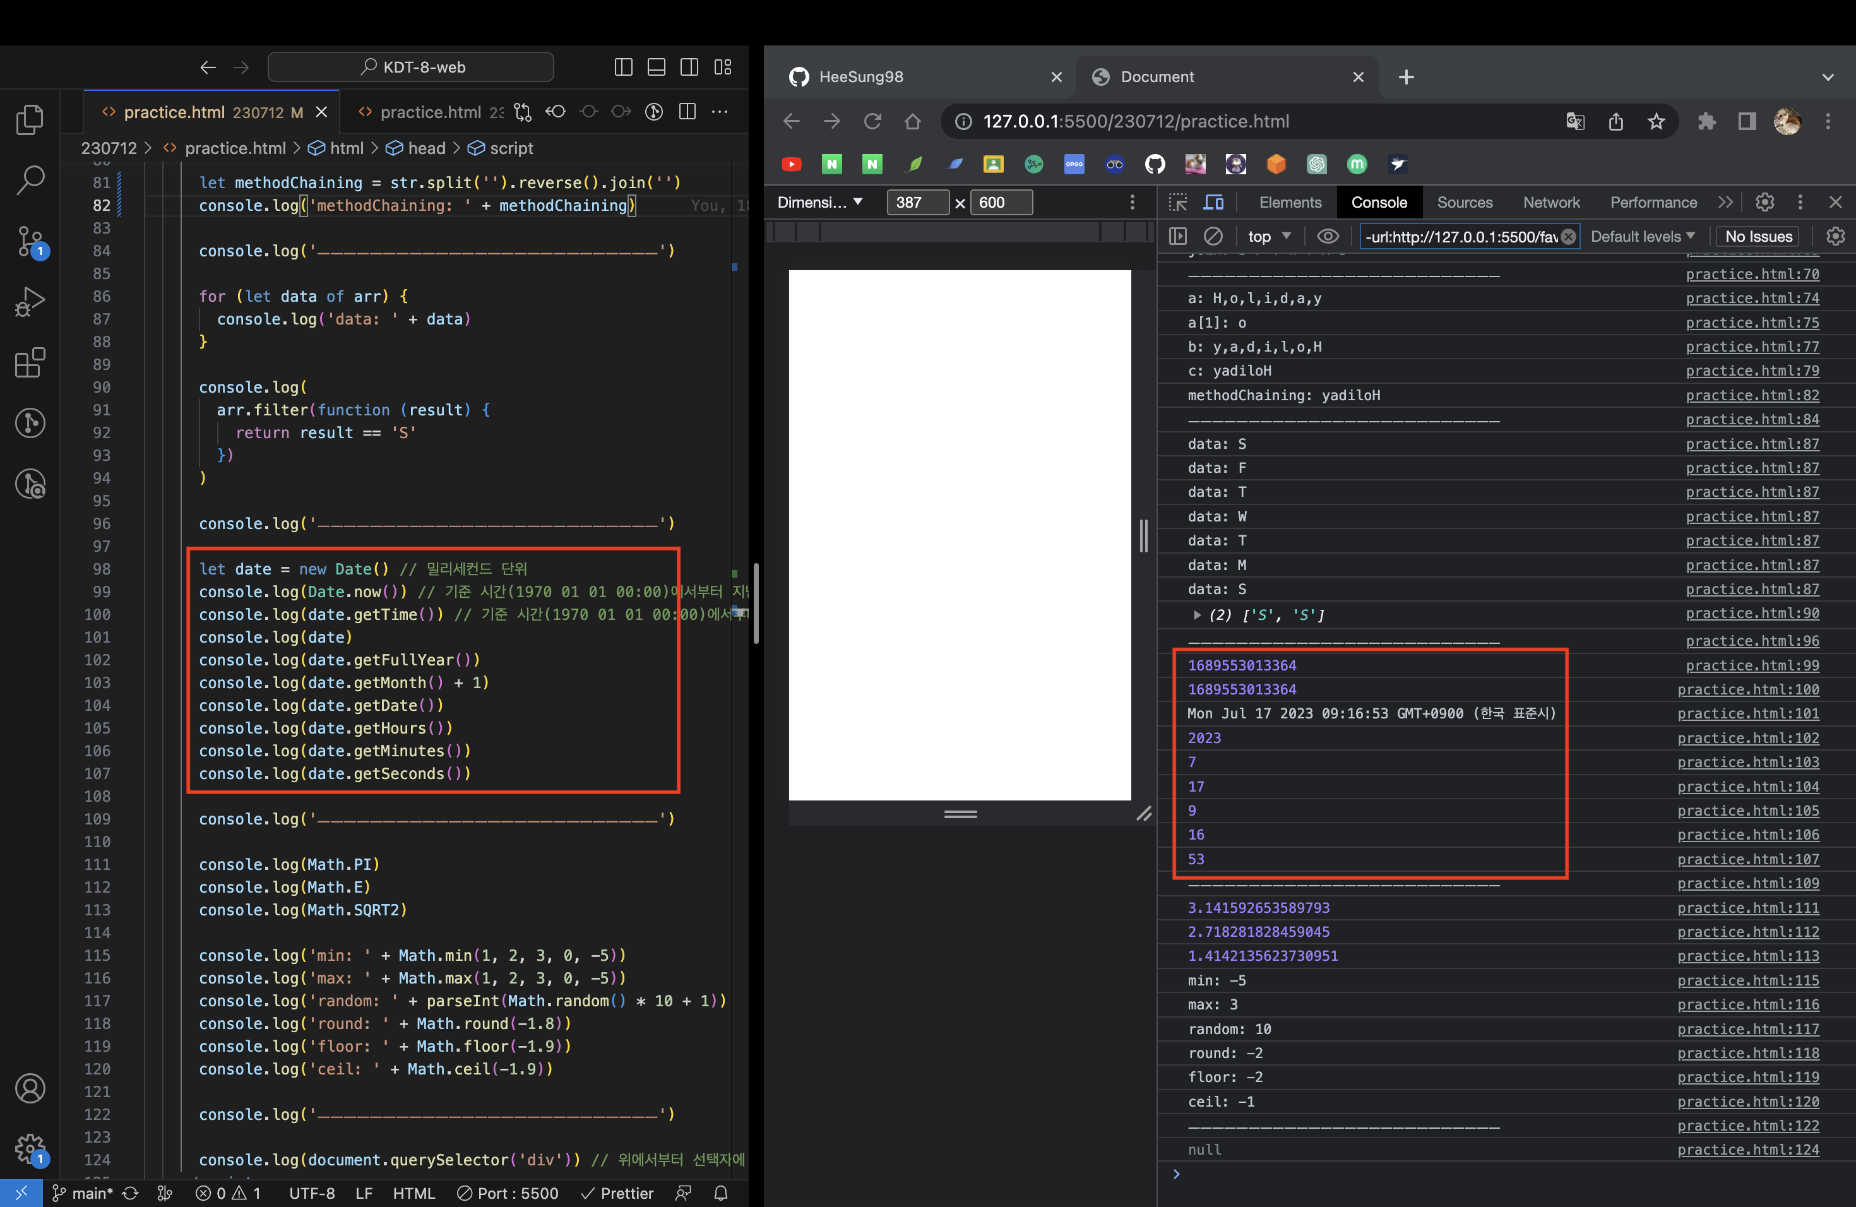Open Source Control view with one change
1856x1207 pixels.
click(30, 241)
